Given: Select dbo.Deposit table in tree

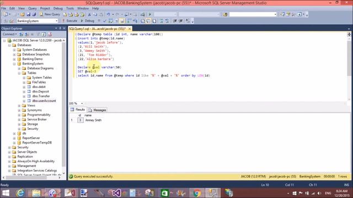Looking at the screenshot, I should (40, 92).
